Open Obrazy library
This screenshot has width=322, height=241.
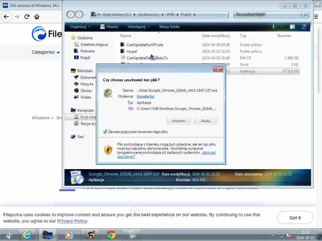coord(86,91)
